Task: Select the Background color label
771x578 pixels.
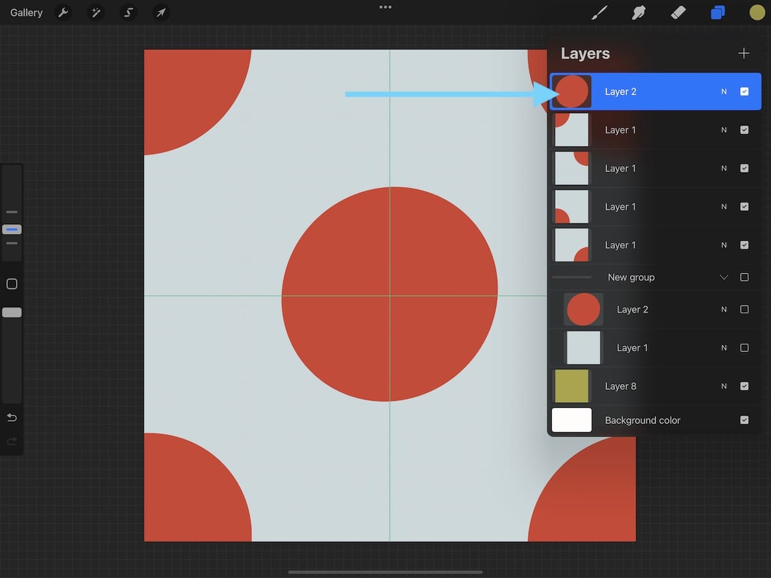Action: click(x=642, y=420)
